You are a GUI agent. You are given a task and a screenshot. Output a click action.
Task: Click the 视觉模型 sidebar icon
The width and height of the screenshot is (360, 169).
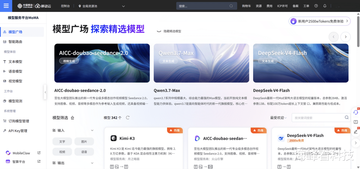[4, 81]
